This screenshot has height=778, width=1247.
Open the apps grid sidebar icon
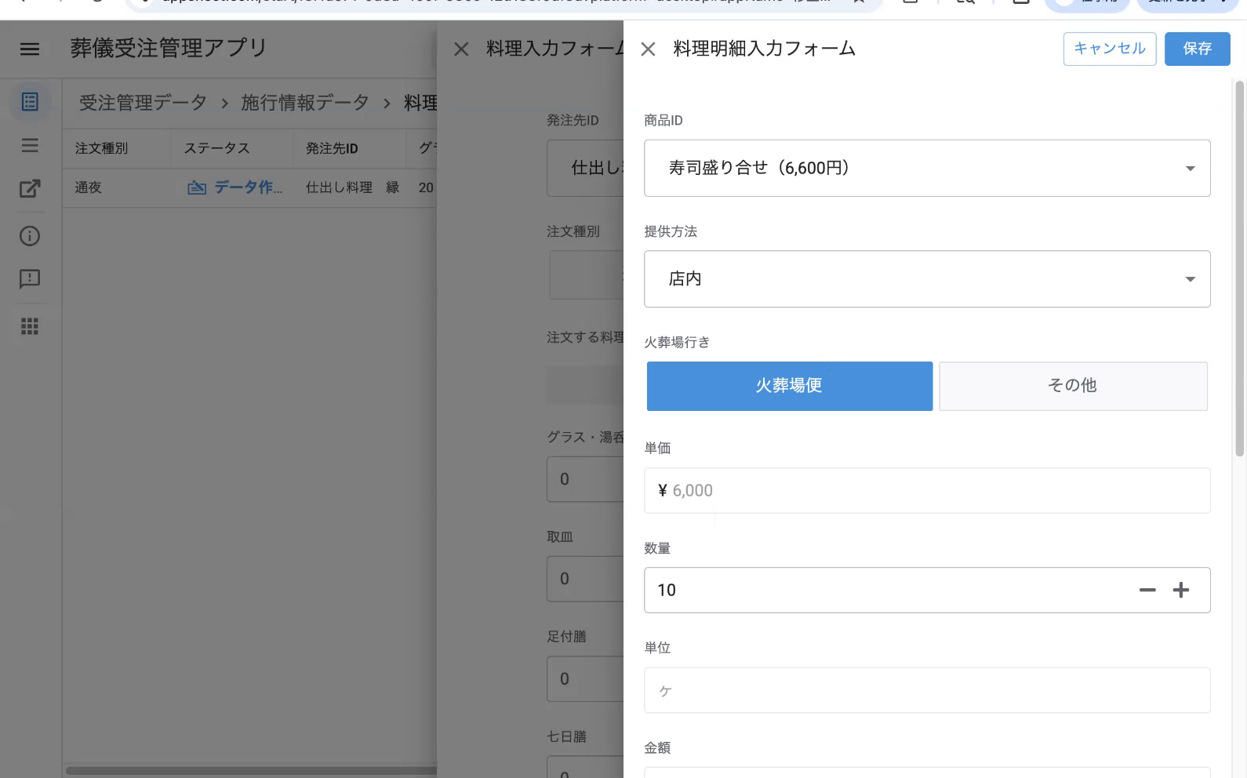(30, 326)
